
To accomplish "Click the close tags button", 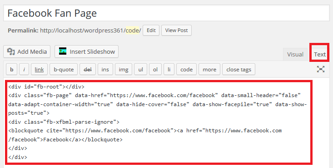I will pyautogui.click(x=239, y=70).
